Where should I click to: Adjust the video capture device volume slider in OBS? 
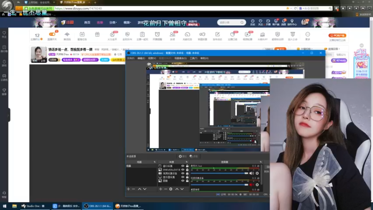click(x=220, y=185)
